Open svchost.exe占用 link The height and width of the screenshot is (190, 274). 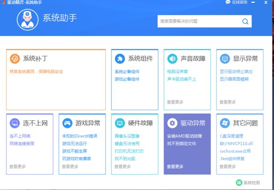point(235,151)
